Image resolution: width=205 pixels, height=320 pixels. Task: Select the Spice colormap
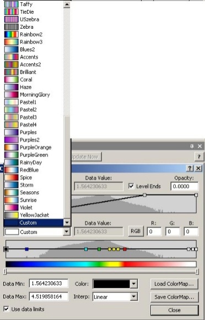(34, 177)
